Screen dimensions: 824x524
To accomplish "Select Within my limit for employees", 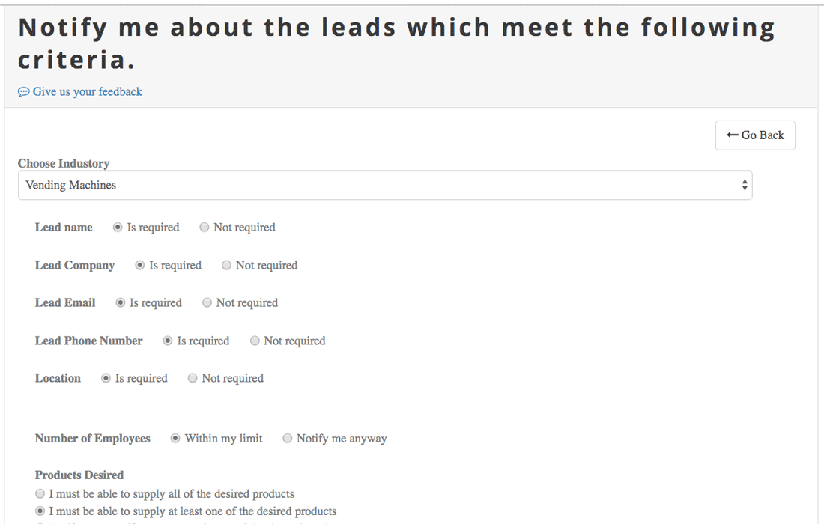I will tap(175, 438).
